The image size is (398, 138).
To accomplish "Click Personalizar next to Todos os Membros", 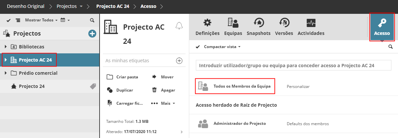I will [x=298, y=86].
